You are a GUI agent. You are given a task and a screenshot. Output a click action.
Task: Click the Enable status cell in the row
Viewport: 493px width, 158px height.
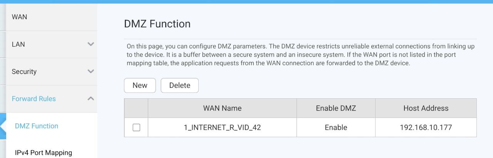336,128
